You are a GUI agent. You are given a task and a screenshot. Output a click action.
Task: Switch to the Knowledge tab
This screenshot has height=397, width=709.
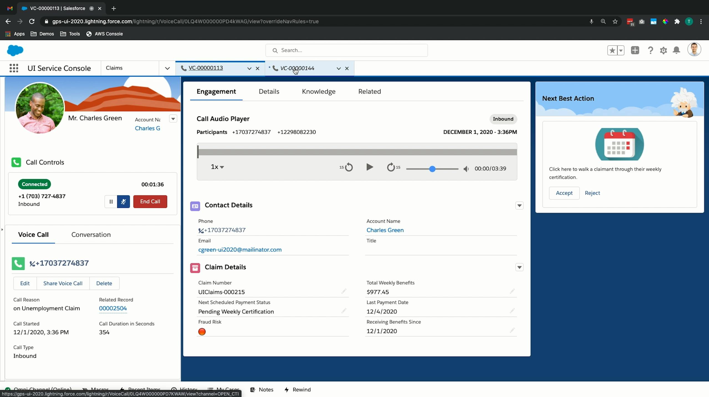click(318, 91)
